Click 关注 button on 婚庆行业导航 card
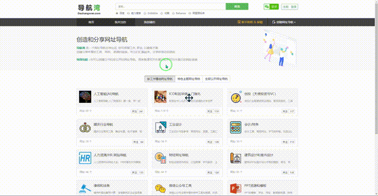 coord(136,142)
